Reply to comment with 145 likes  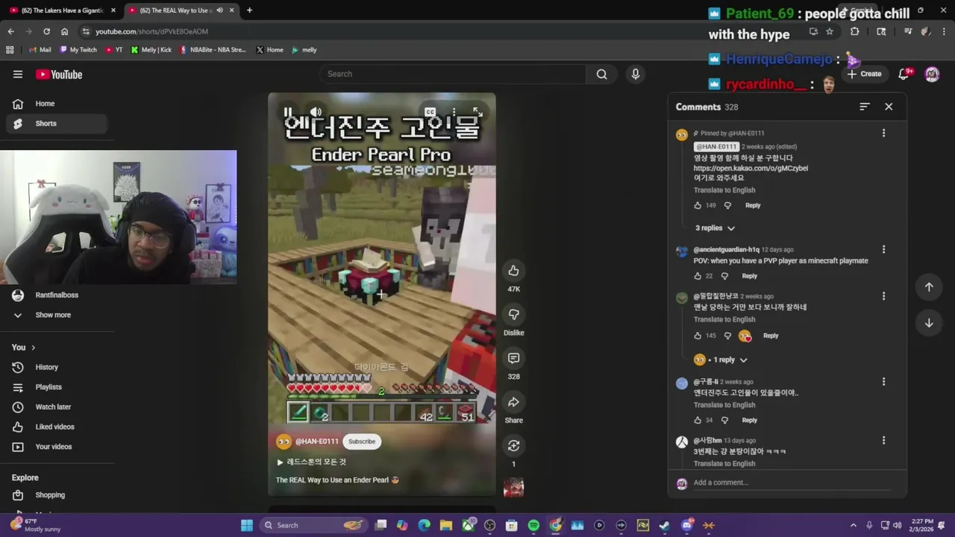(770, 336)
